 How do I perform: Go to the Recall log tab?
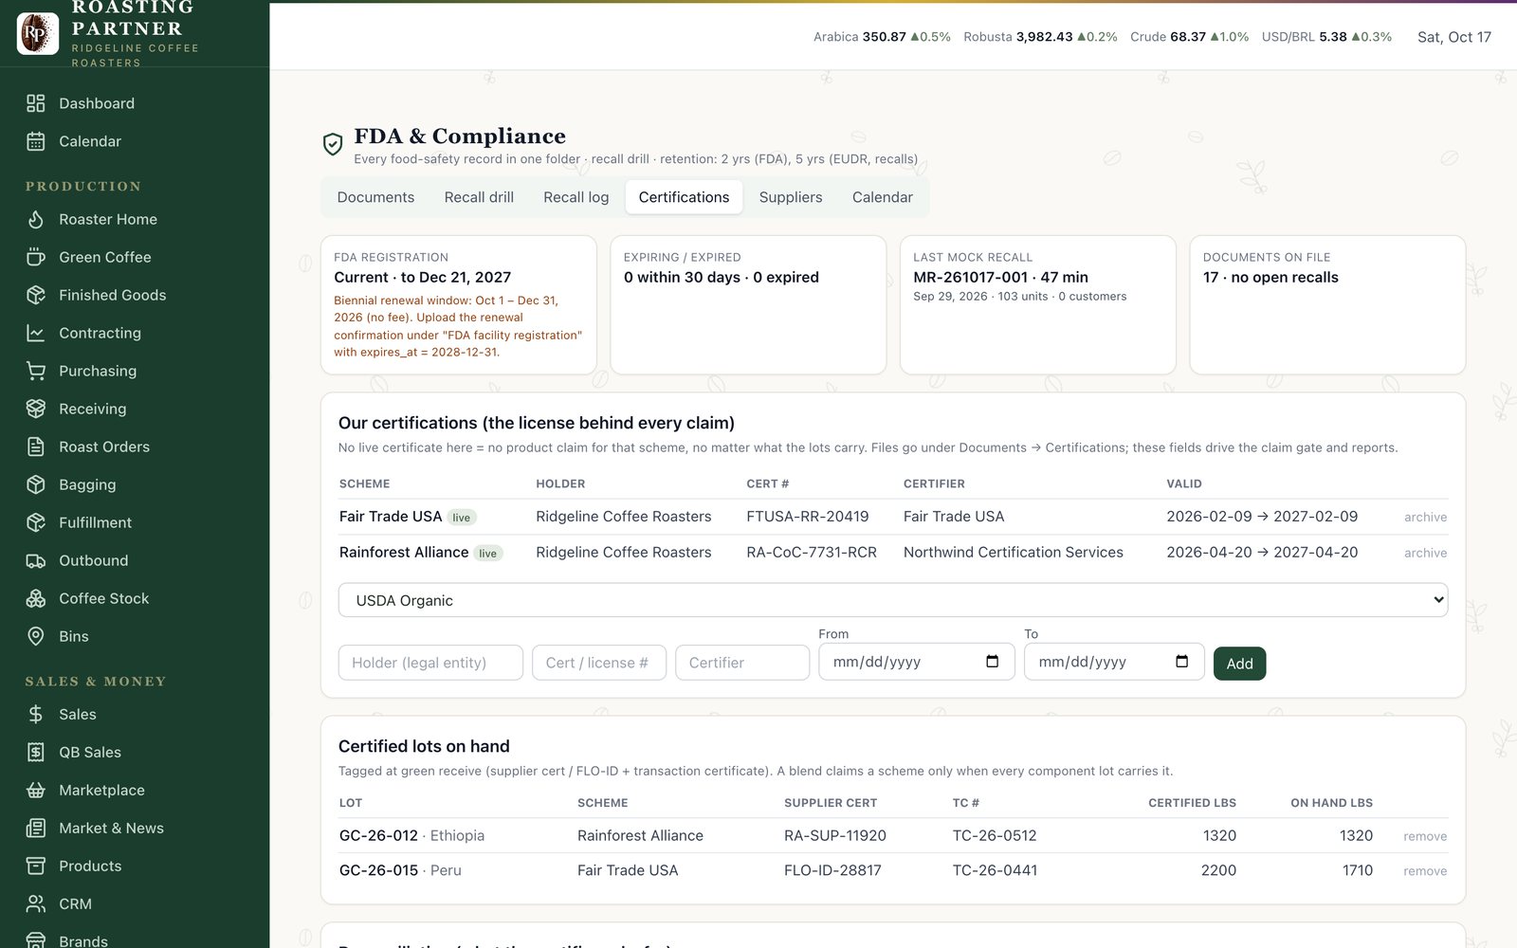[576, 197]
